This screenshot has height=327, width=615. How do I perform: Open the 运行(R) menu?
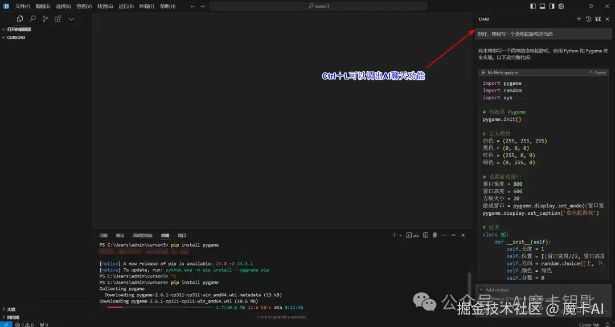tap(126, 6)
